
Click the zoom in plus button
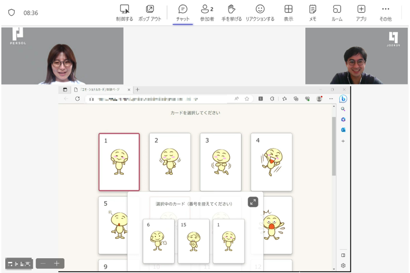tap(57, 263)
